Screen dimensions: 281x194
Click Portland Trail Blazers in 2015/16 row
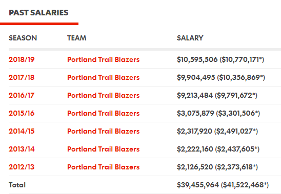point(104,113)
